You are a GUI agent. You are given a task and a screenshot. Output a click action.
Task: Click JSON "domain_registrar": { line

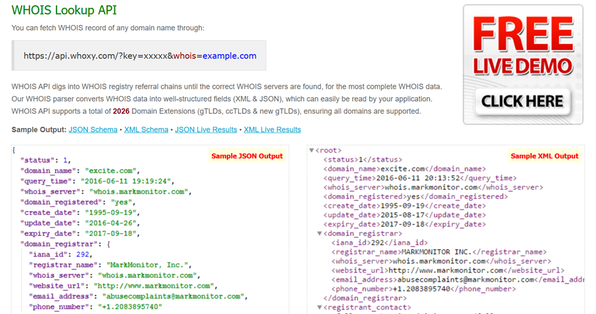click(65, 244)
